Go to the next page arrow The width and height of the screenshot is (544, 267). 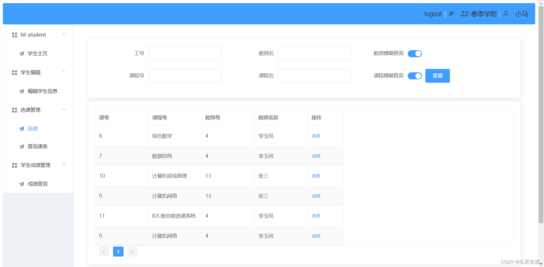pos(132,251)
